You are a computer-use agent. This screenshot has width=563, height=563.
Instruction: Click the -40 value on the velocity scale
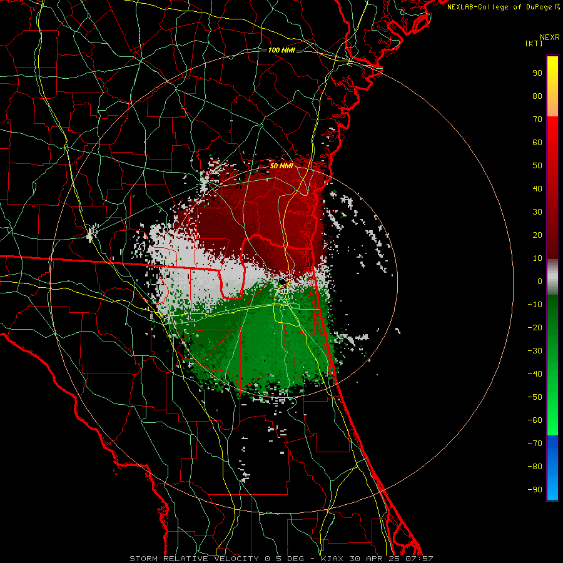535,374
